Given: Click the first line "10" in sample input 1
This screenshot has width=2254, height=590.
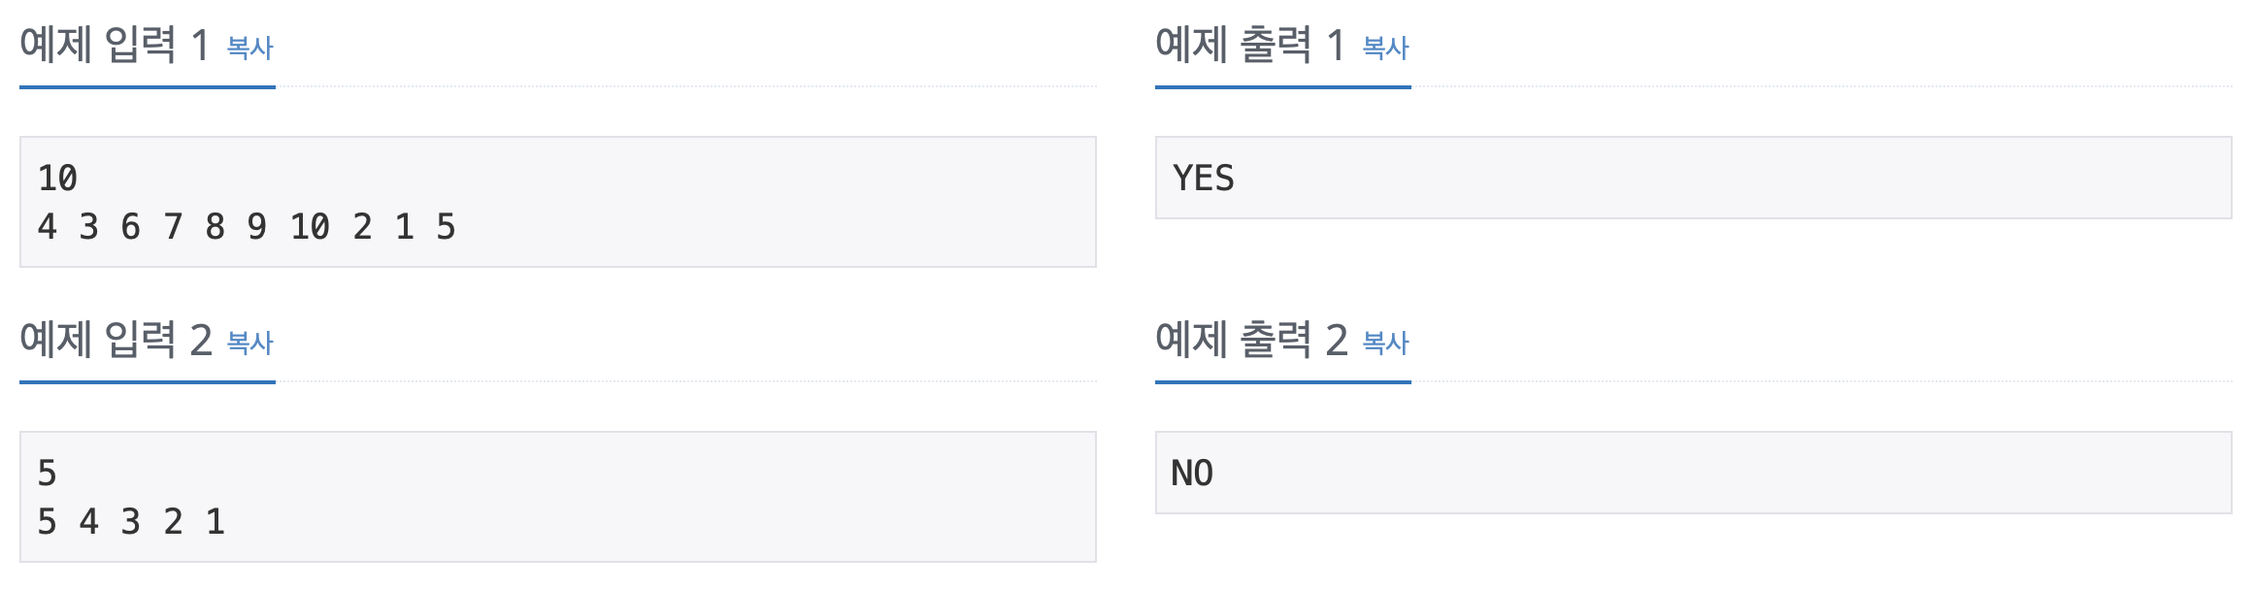Looking at the screenshot, I should (x=57, y=179).
